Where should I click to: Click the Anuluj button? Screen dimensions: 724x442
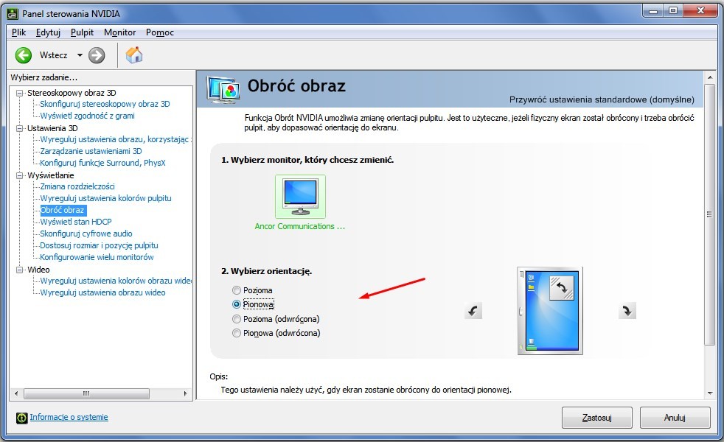pyautogui.click(x=675, y=418)
